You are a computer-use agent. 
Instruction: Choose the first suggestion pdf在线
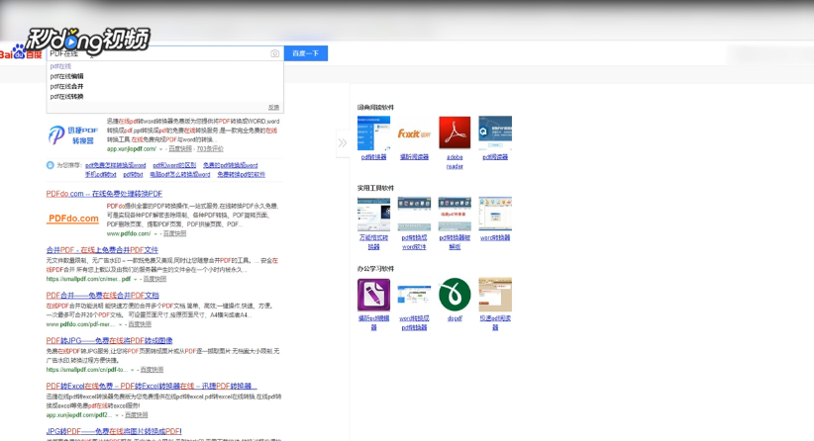(x=60, y=66)
